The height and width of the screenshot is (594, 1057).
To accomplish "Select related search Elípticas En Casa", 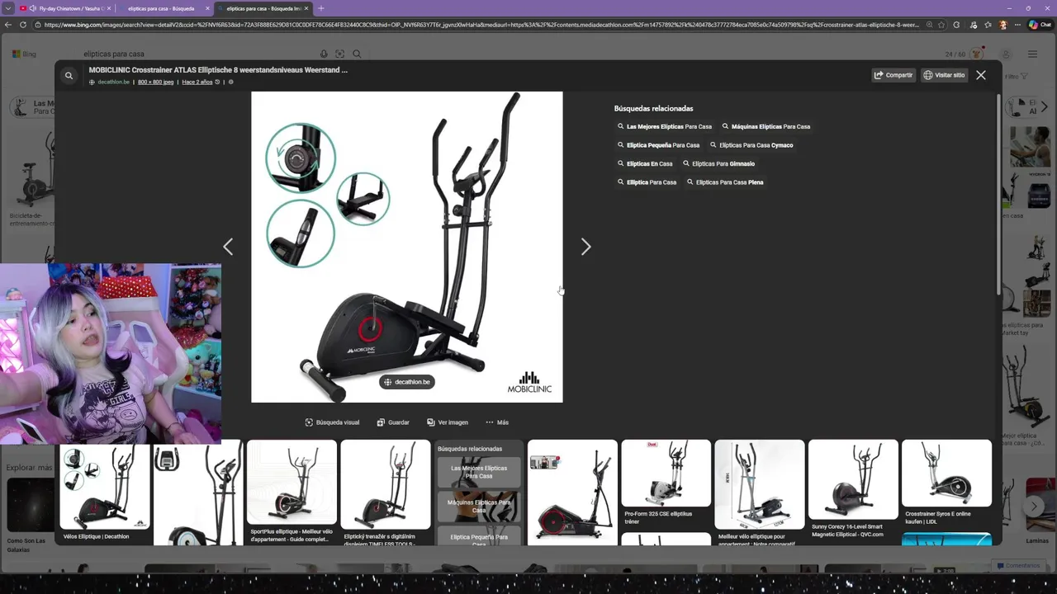I will [645, 163].
